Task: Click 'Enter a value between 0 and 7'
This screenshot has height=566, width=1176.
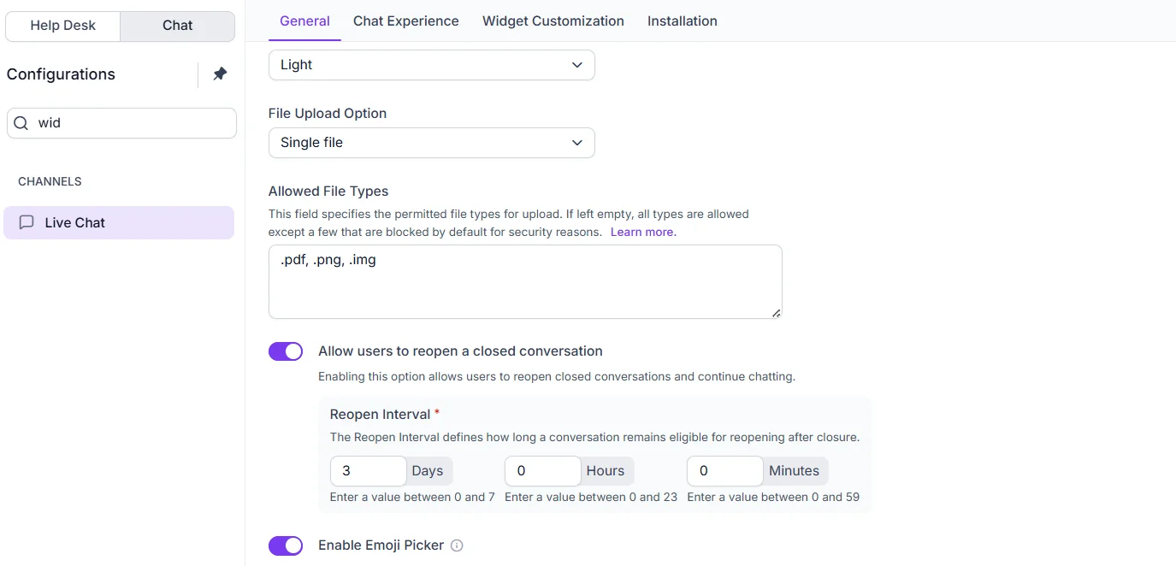Action: (412, 497)
